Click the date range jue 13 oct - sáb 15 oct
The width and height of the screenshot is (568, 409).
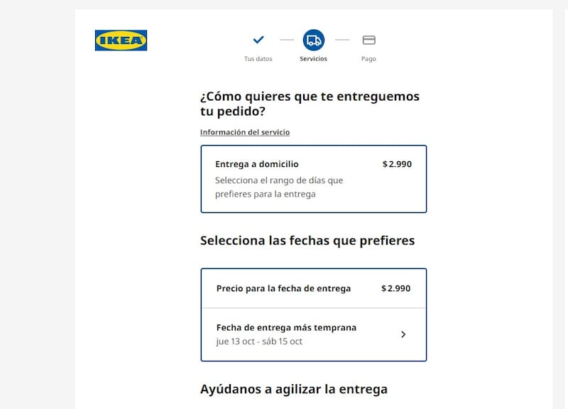click(259, 341)
